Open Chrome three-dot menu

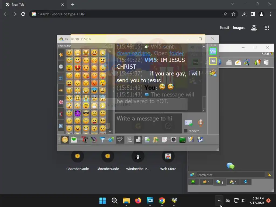(270, 14)
